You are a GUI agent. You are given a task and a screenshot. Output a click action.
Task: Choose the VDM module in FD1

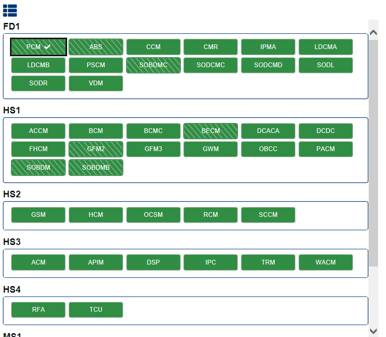point(96,83)
